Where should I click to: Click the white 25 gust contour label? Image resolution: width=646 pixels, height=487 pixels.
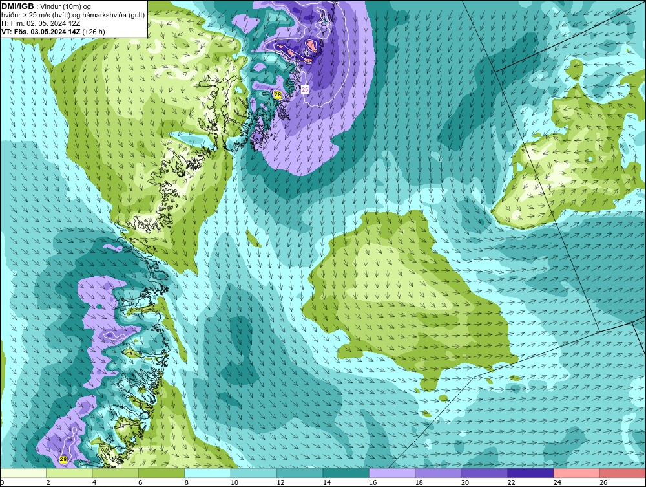coord(305,89)
